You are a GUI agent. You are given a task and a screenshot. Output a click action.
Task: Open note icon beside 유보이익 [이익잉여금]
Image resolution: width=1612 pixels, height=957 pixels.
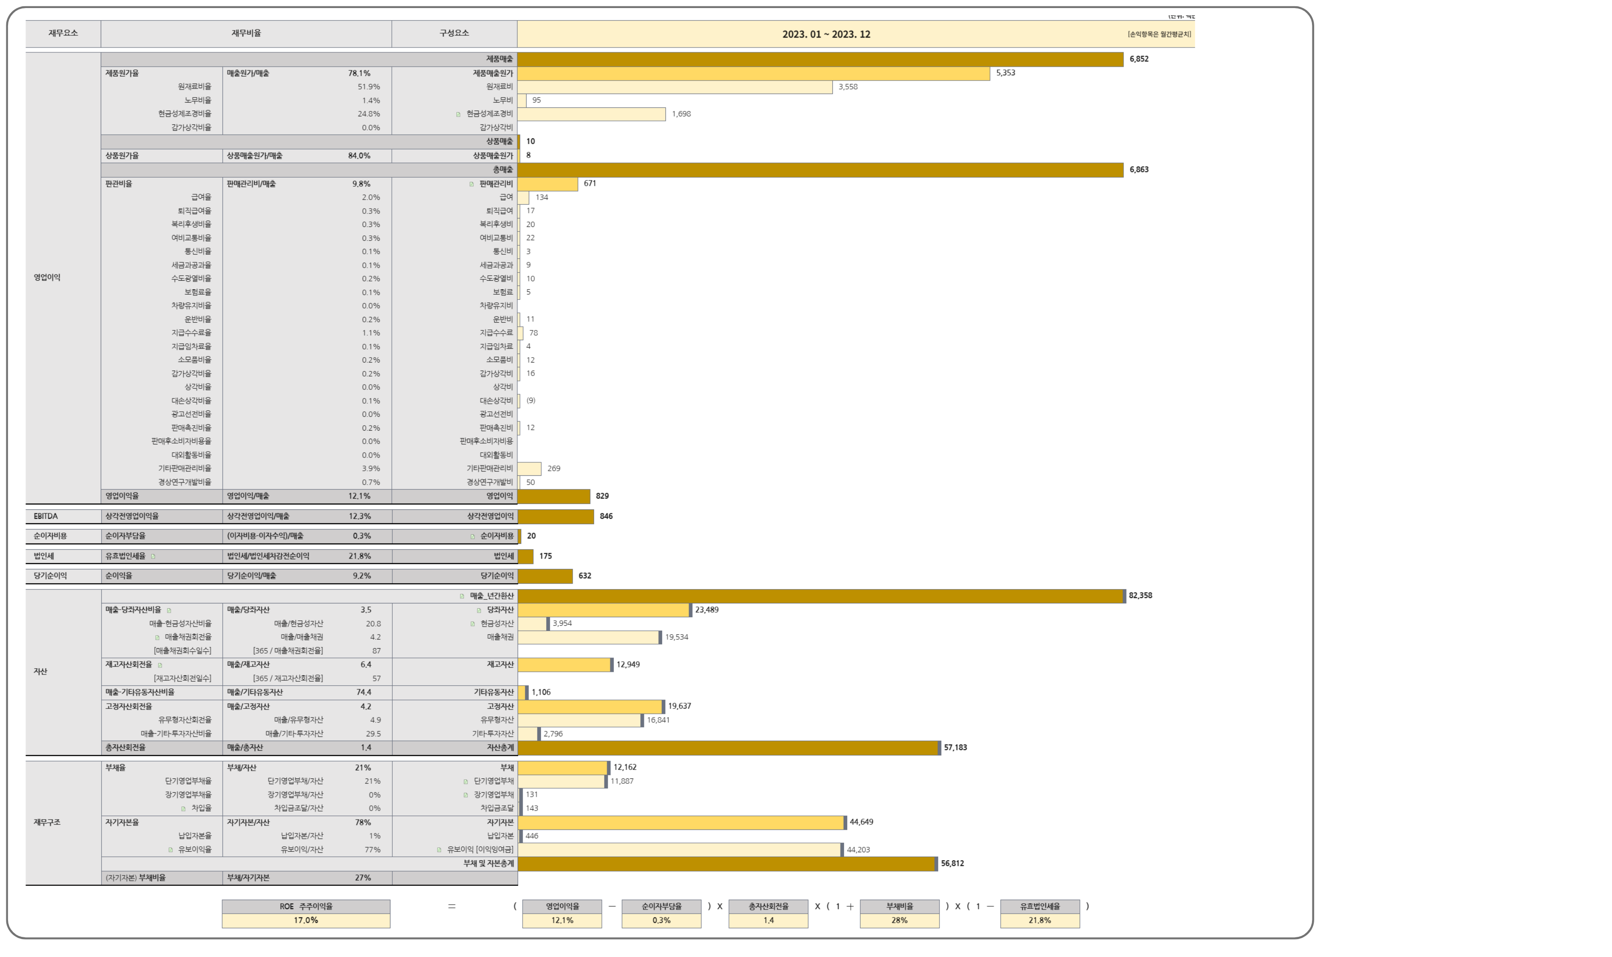(439, 850)
